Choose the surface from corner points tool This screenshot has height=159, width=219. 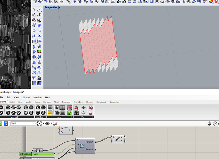click(34, 25)
